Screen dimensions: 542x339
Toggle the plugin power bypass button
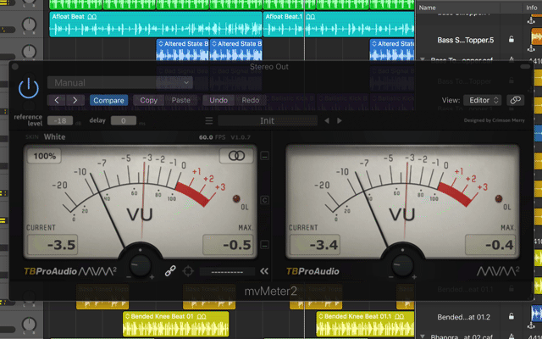(29, 88)
